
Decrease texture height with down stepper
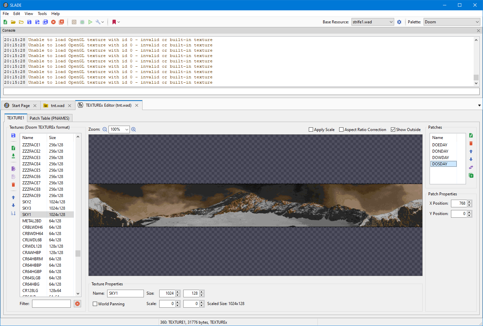202,295
